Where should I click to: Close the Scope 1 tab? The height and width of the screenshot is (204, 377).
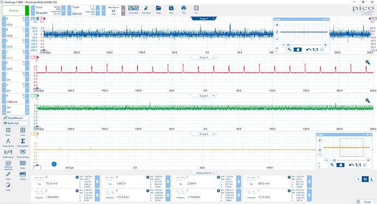[x=213, y=19]
